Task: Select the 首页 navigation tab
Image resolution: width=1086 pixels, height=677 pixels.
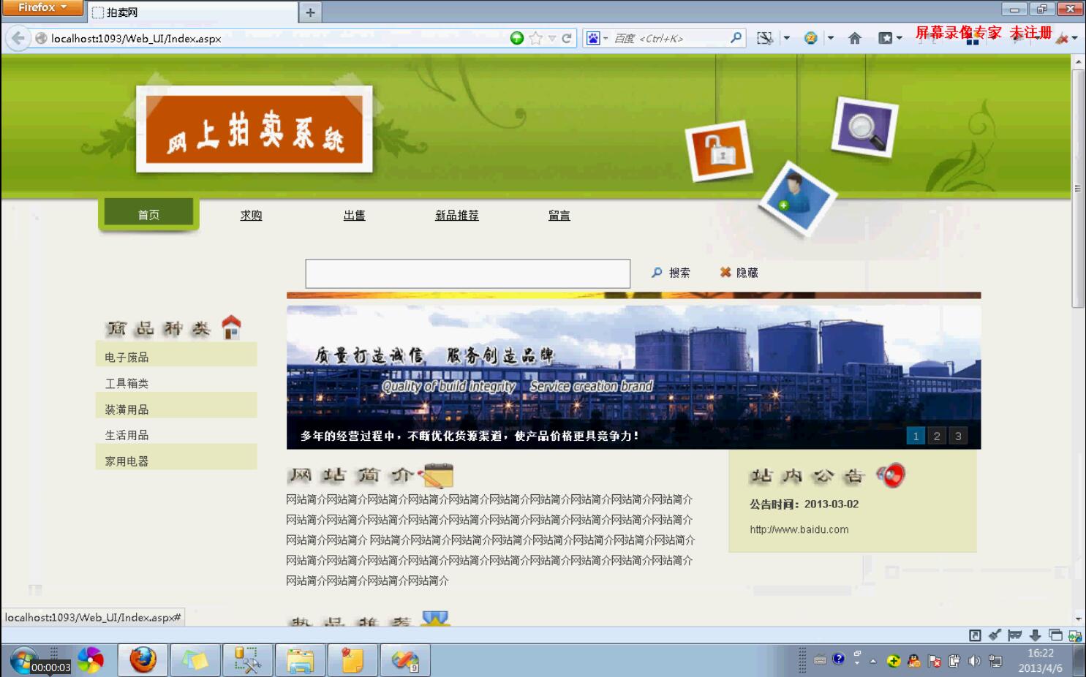Action: (x=148, y=214)
